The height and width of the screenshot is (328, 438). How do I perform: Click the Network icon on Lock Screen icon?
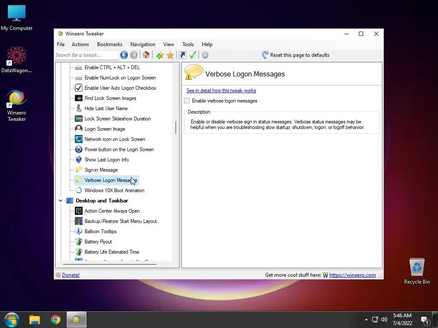click(x=79, y=139)
